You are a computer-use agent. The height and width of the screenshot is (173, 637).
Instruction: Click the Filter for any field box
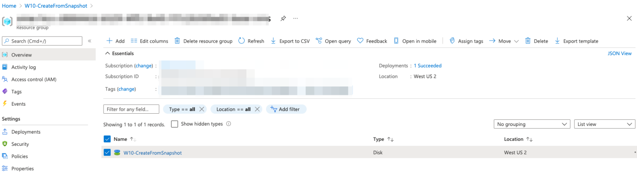[132, 109]
